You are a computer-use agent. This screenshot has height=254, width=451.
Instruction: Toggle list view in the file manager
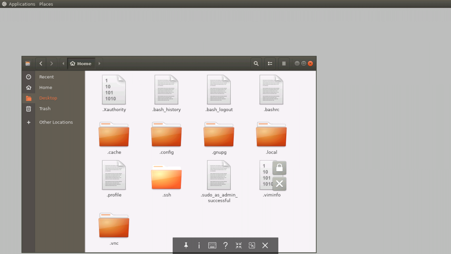pyautogui.click(x=270, y=63)
